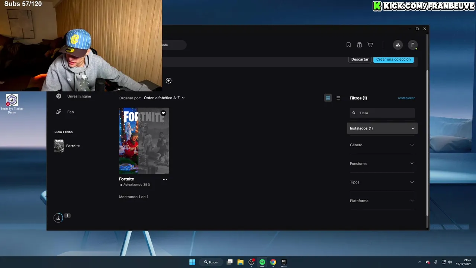Expand the Funciones filter
The image size is (476, 268).
click(382, 163)
